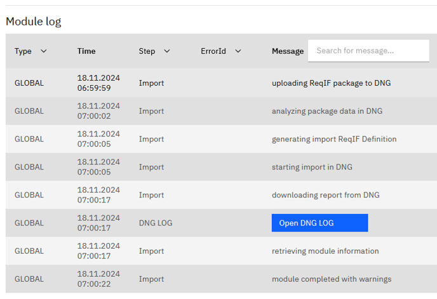Viewport: 437px width, 299px height.
Task: Expand the ErrorId column filter chevron
Action: click(x=238, y=51)
